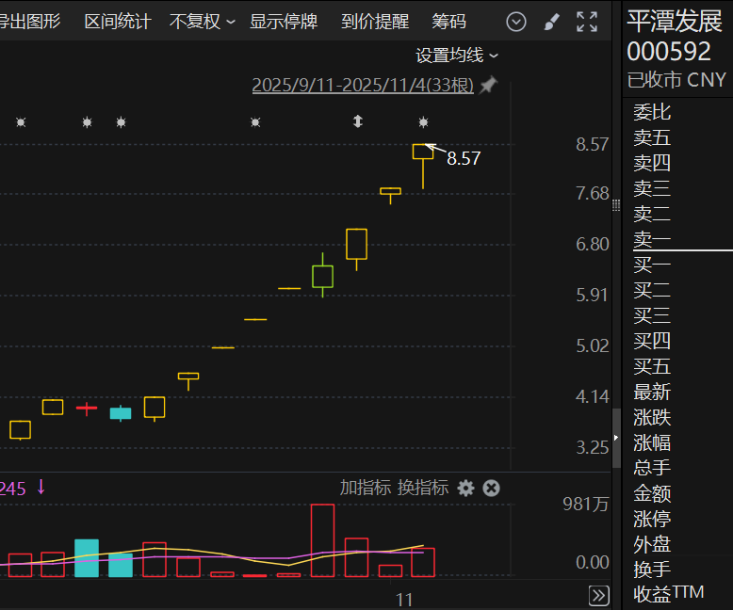Click 到价提醒 price alert menu item
The height and width of the screenshot is (610, 733).
pyautogui.click(x=375, y=22)
